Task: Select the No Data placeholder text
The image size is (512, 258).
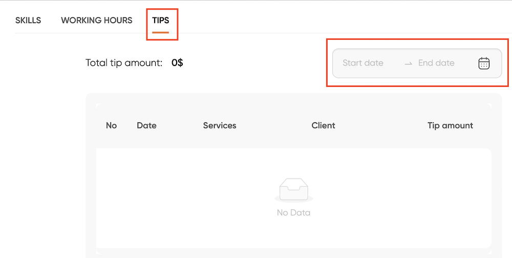Action: click(293, 213)
